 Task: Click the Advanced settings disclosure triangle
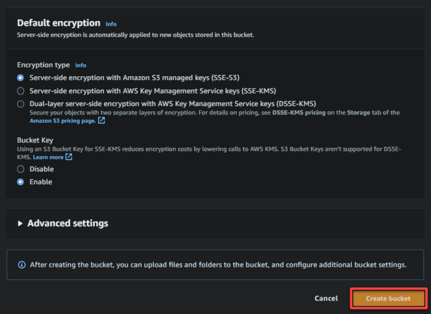[21, 223]
